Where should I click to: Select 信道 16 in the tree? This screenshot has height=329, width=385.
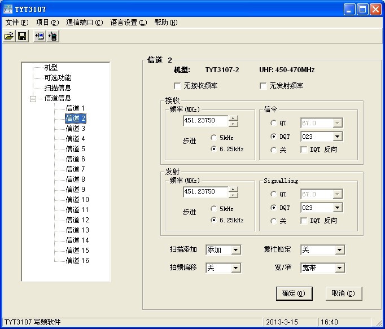77,261
